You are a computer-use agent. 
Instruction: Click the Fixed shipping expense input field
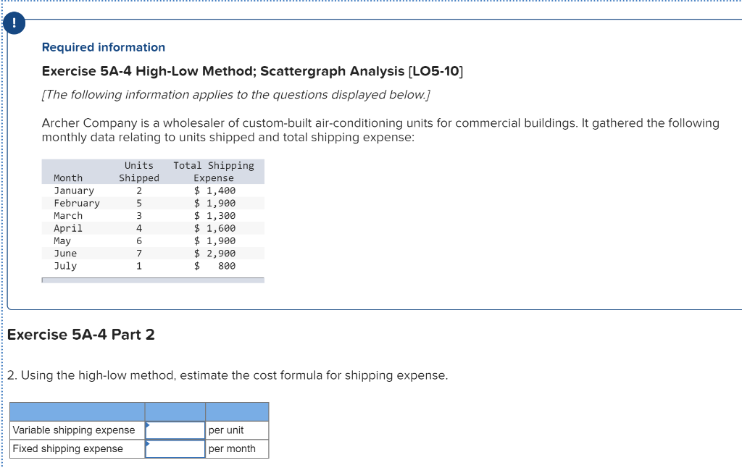[x=175, y=448]
